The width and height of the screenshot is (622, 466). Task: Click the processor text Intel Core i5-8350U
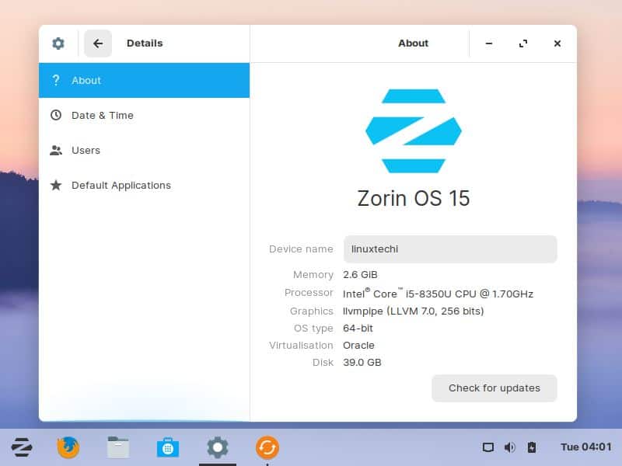pos(438,294)
